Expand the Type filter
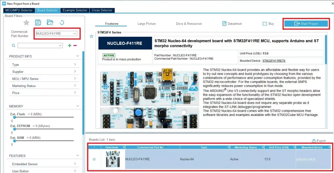The image size is (334, 173). 75,65
